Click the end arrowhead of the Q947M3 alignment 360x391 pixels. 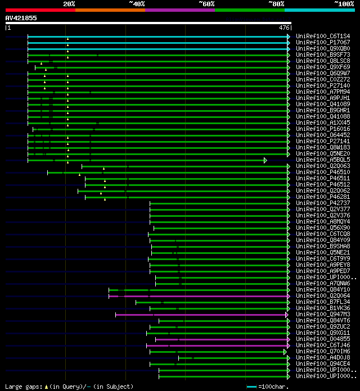pyautogui.click(x=287, y=315)
